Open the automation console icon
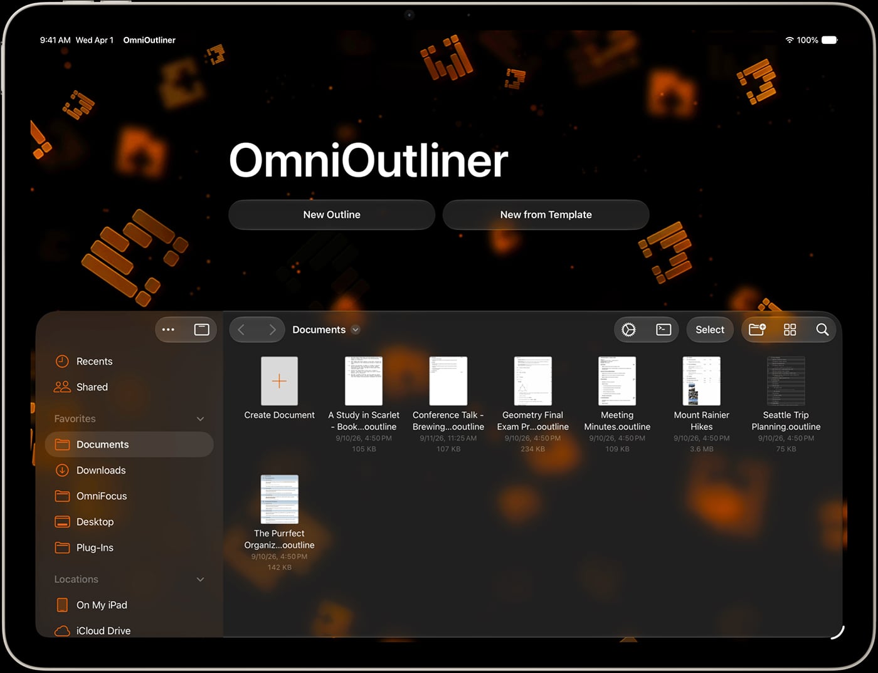Screen dimensions: 878x673 point(664,330)
